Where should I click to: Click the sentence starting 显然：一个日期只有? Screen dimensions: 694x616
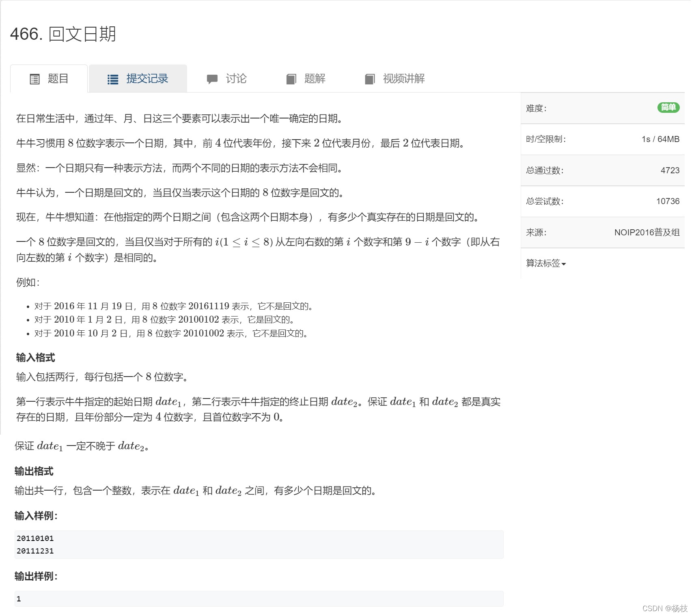click(179, 168)
